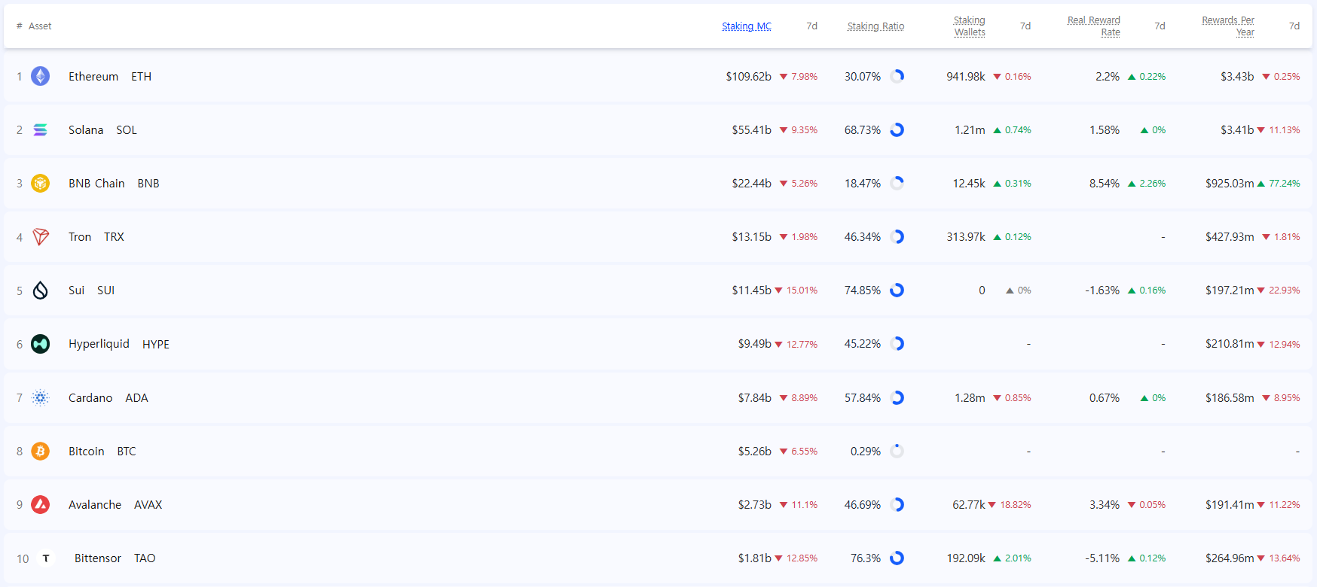The height and width of the screenshot is (587, 1317).
Task: Click Hyperliquid's staking ratio donut chart
Action: [897, 343]
